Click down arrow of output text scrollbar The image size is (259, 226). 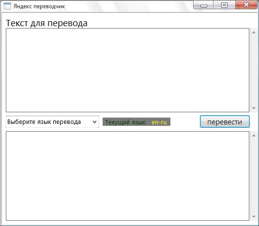click(254, 217)
